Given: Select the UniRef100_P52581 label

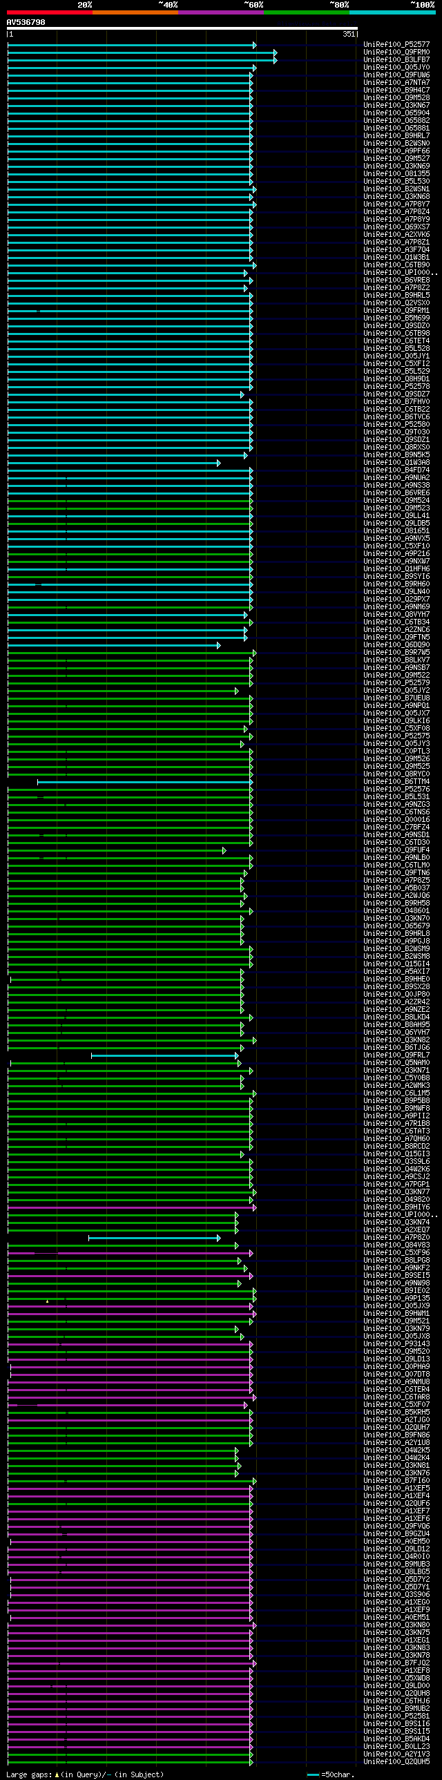Looking at the screenshot, I should coord(396,1716).
